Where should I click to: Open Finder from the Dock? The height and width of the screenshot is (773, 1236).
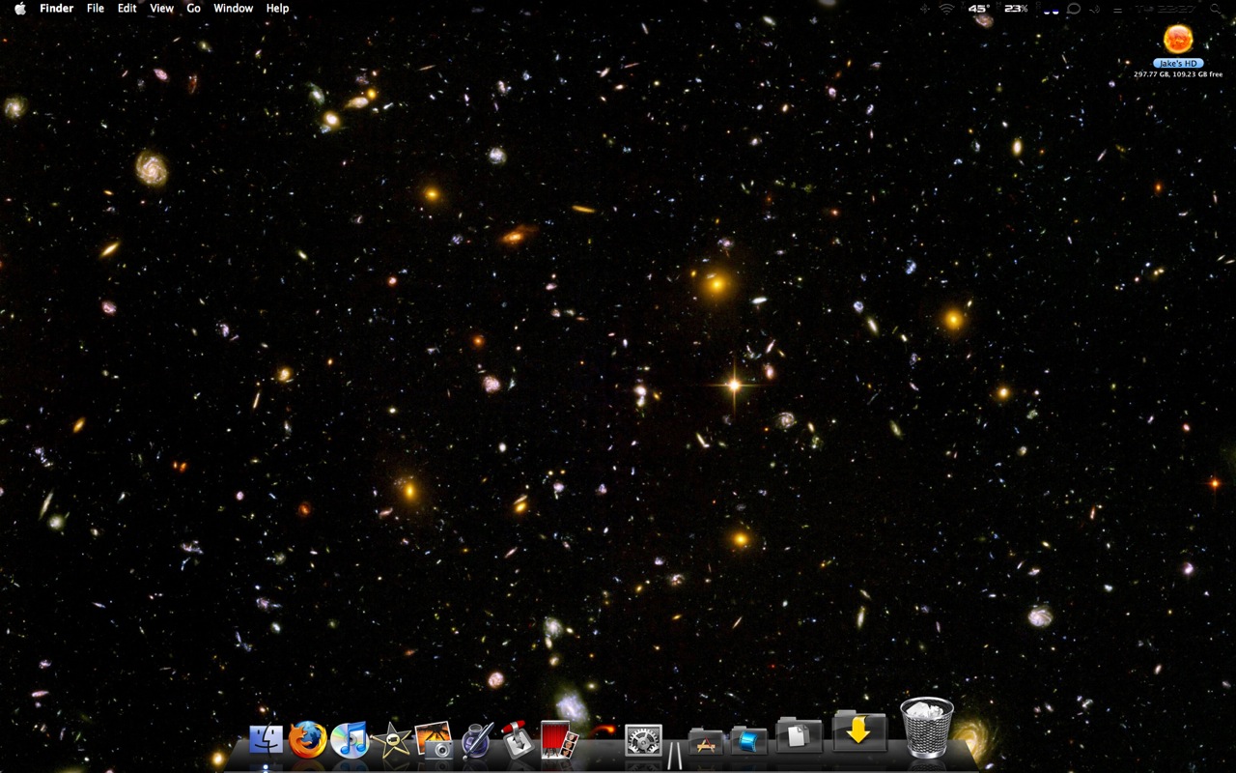pyautogui.click(x=266, y=741)
